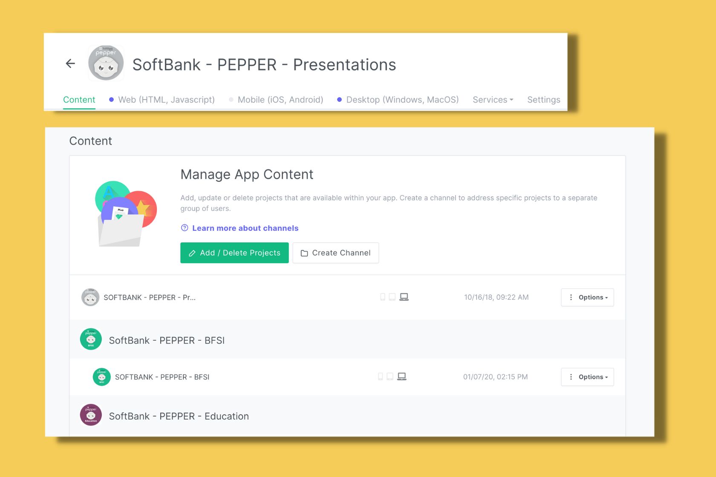Toggle the Web platform status indicator dot
This screenshot has height=477, width=716.
click(x=111, y=99)
